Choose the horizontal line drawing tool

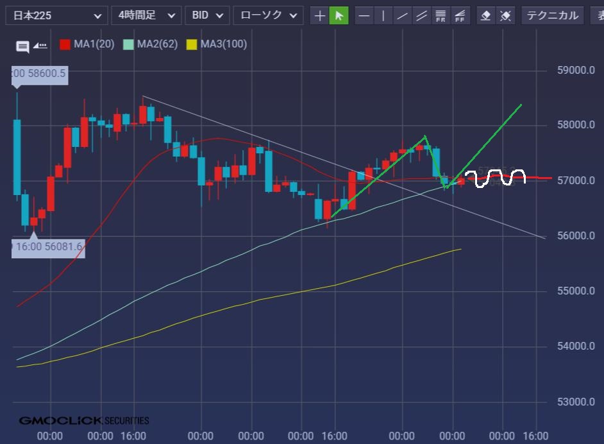pos(364,15)
